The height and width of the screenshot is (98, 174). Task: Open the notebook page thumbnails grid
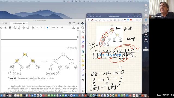click(91, 17)
